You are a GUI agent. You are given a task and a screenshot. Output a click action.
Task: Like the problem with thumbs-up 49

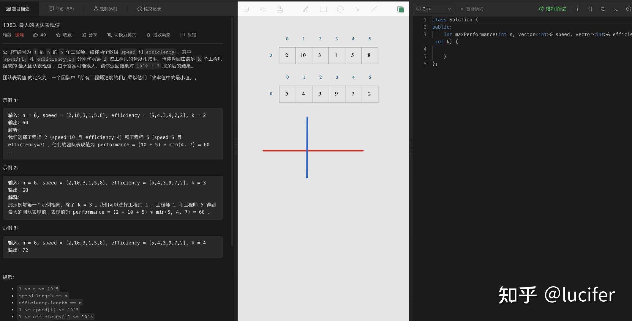[x=39, y=35]
